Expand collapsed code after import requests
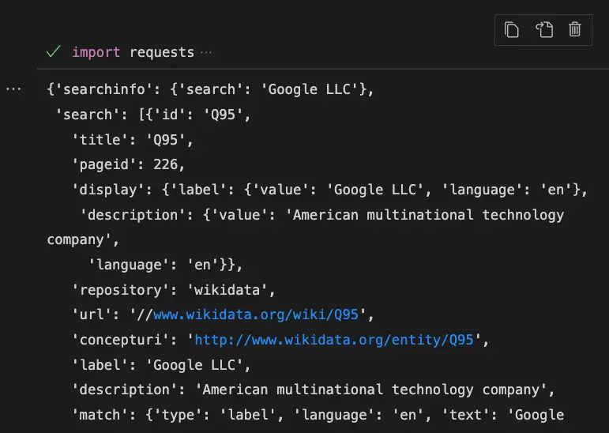The width and height of the screenshot is (609, 433). 206,52
